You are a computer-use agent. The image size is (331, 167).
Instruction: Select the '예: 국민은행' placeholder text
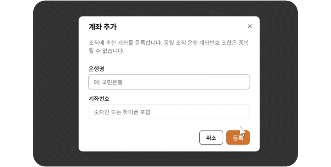[110, 82]
